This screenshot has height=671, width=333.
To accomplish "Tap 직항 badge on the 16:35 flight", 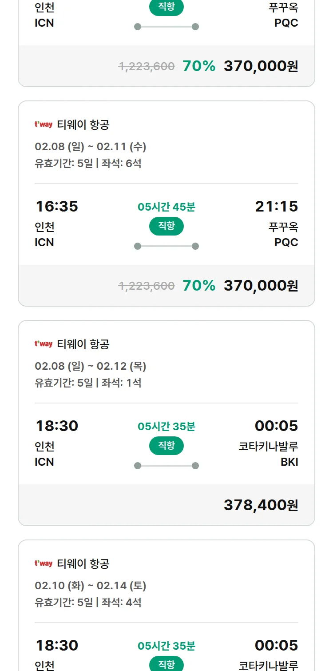I will click(x=166, y=226).
